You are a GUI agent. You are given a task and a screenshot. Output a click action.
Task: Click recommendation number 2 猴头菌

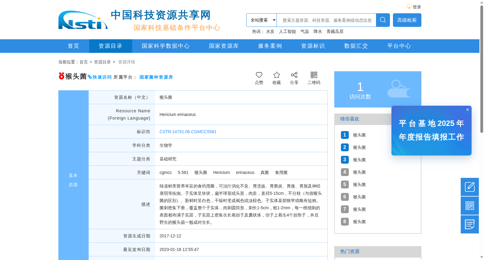click(359, 147)
